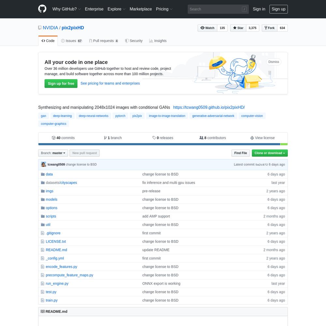Screen dimensions: 326x326
Task: Click the Sign up header button
Action: coord(278,9)
